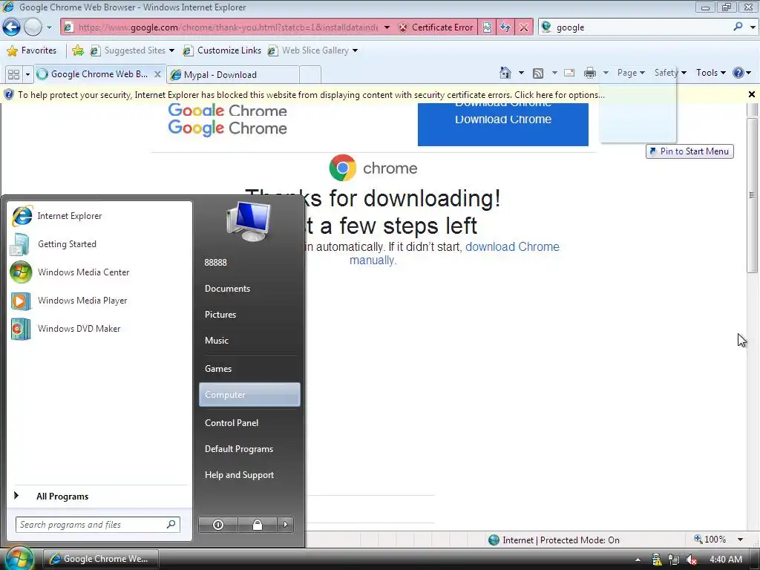The width and height of the screenshot is (760, 570).
Task: Open Music from Start menu
Action: tap(249, 340)
